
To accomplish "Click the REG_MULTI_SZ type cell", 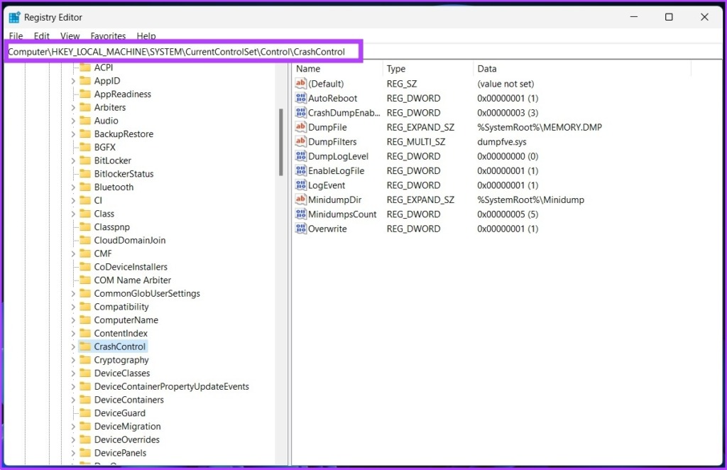I will pos(416,142).
